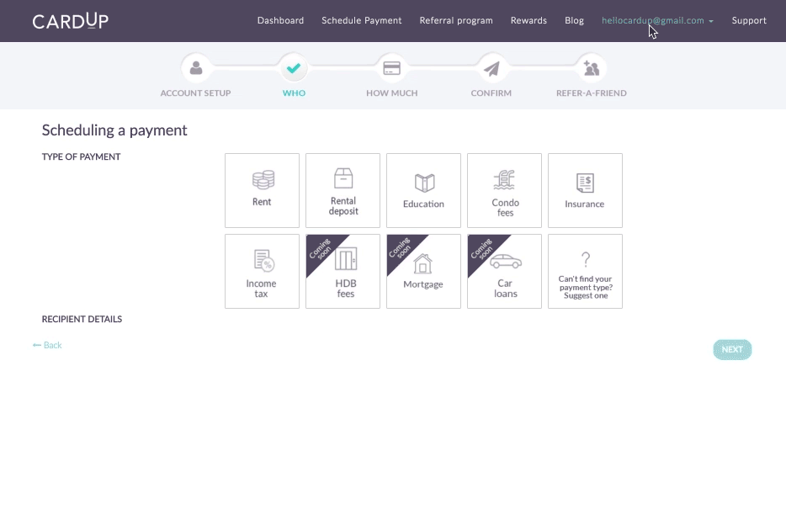Image resolution: width=786 pixels, height=530 pixels.
Task: Click the HDB fees coming soon tile
Action: (343, 271)
